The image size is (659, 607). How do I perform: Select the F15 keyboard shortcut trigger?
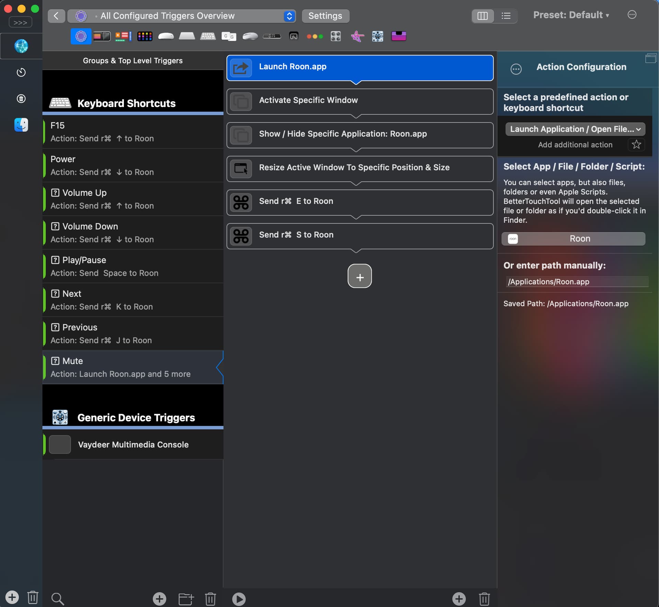click(x=133, y=132)
